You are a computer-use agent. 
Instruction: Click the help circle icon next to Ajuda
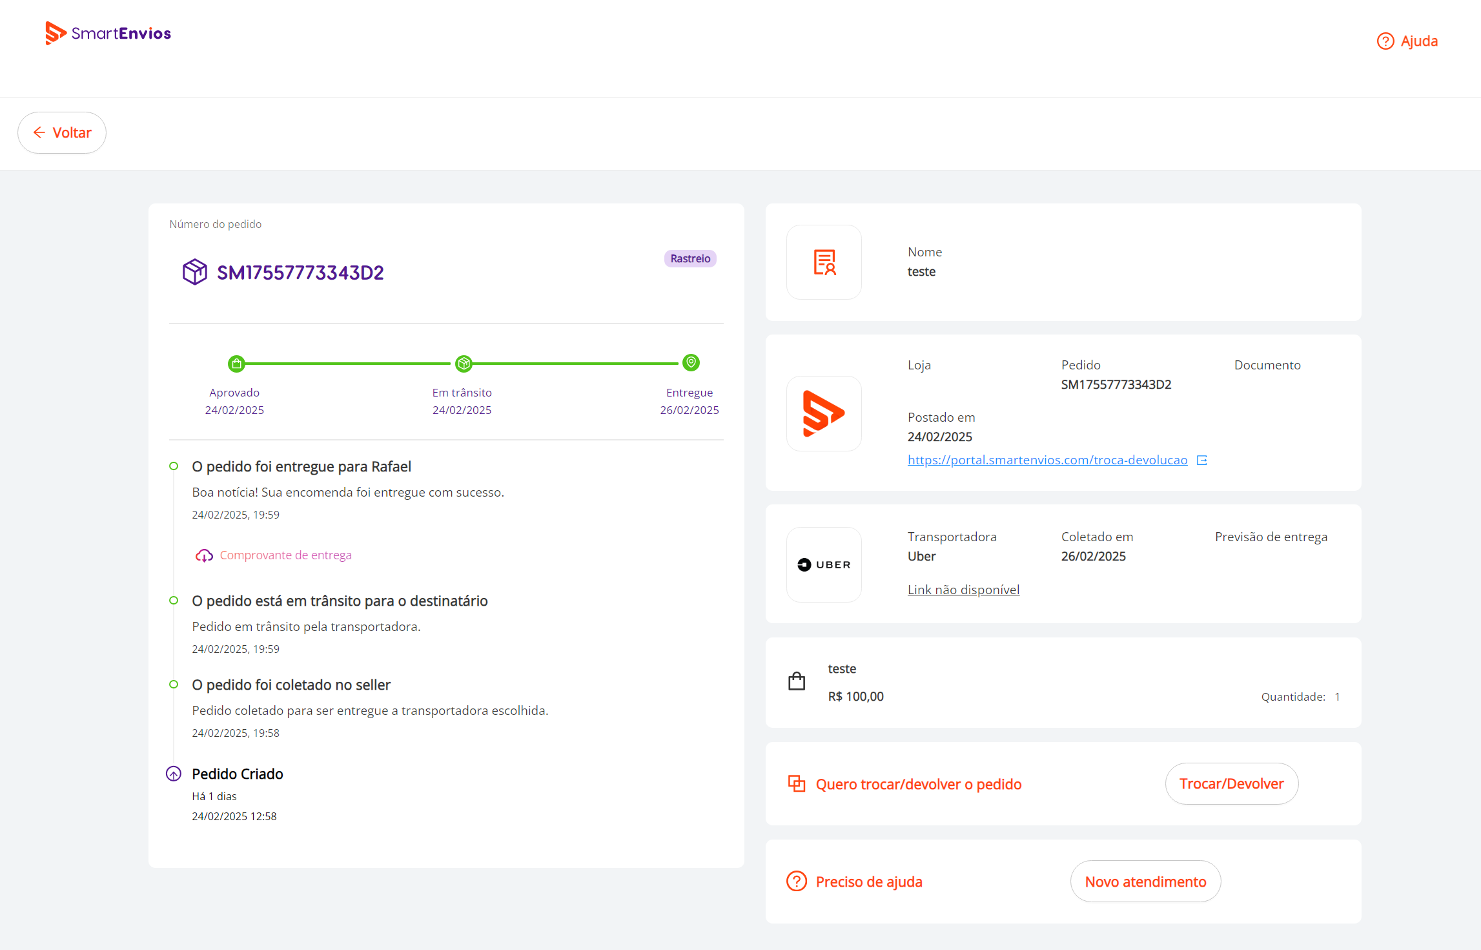[x=1385, y=41]
